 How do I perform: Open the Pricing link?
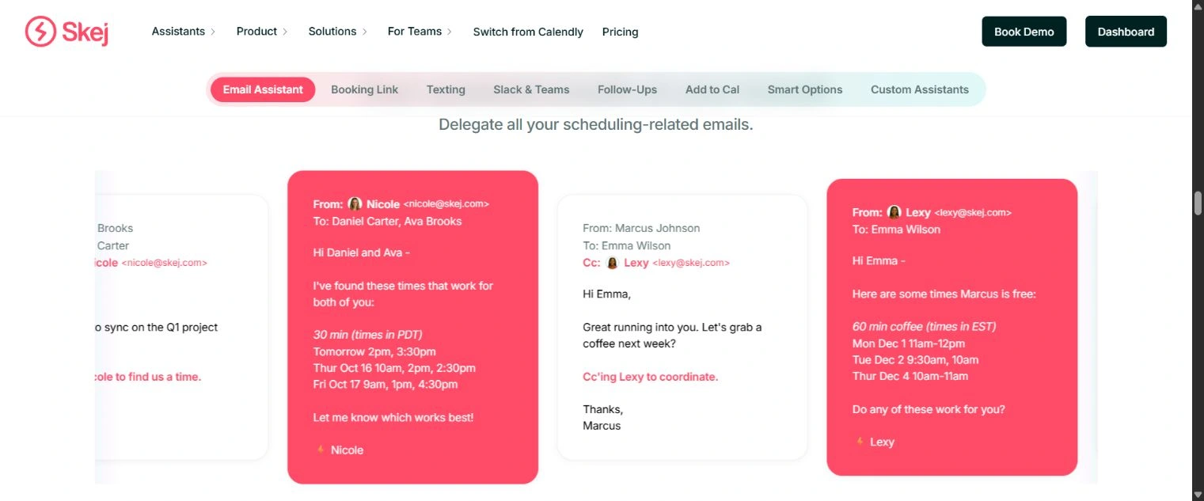620,32
